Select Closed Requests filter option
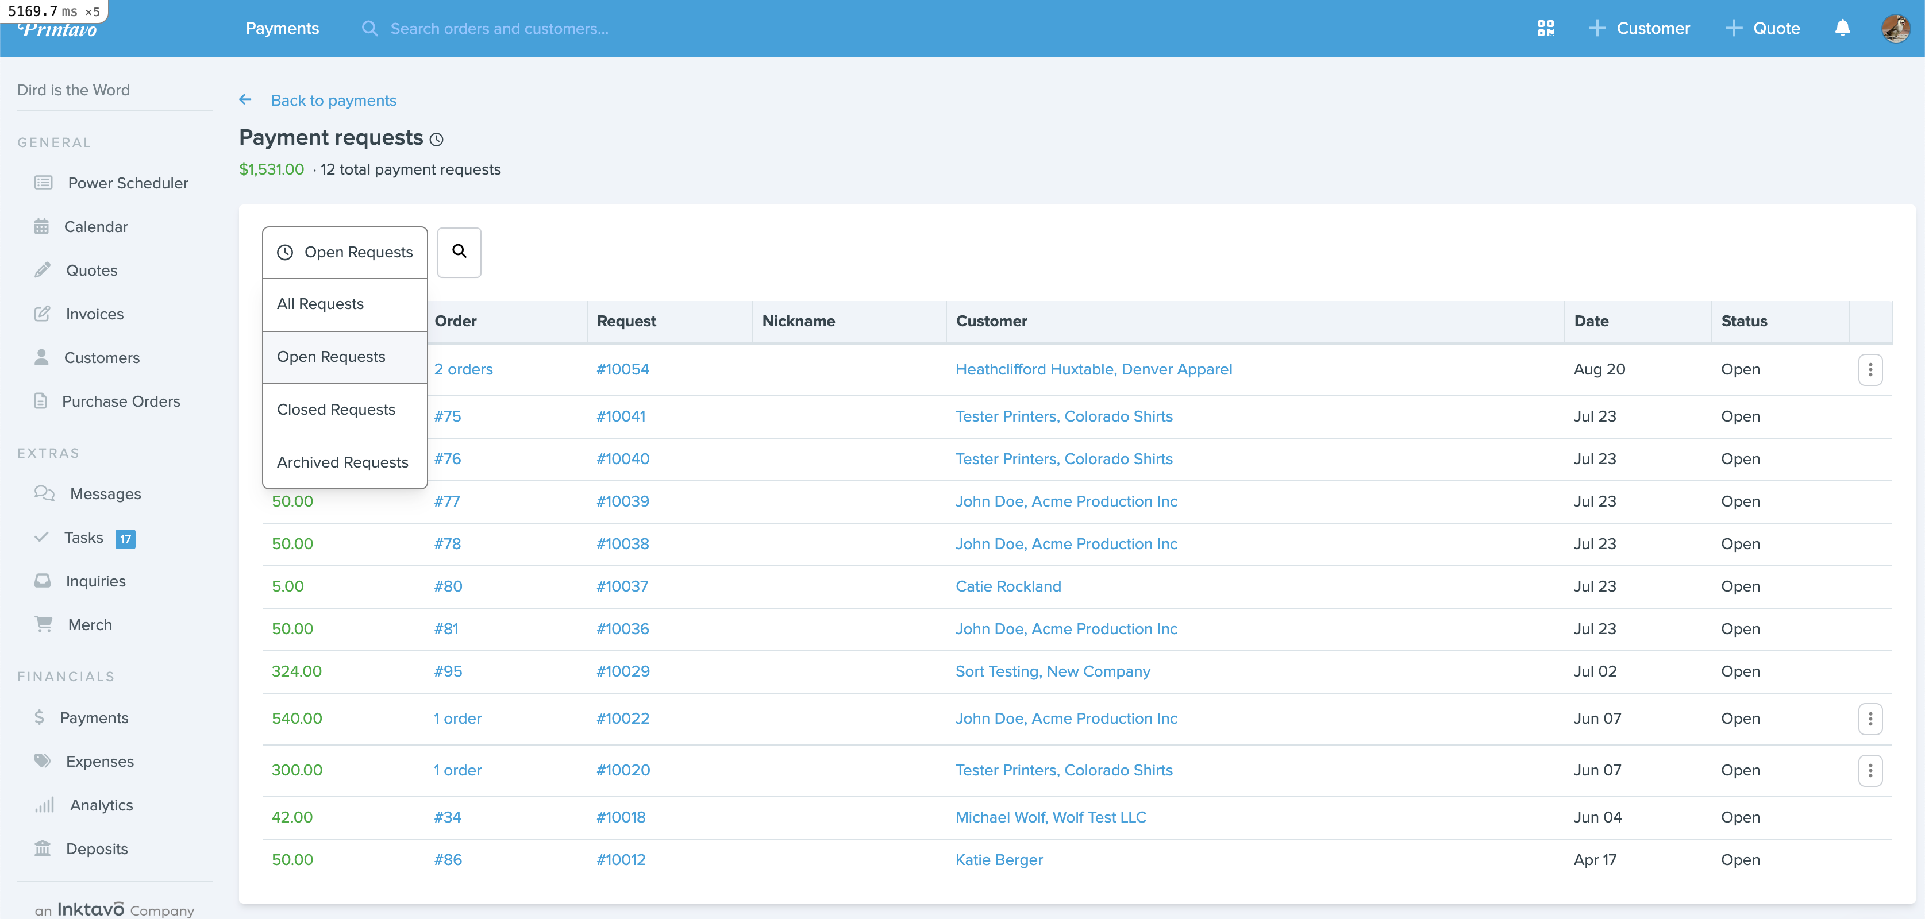1925x919 pixels. click(345, 410)
